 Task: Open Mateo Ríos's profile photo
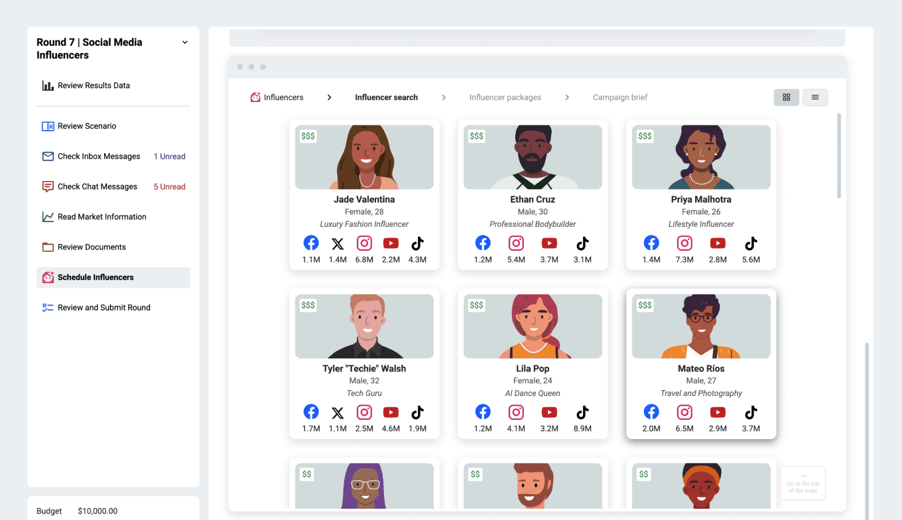coord(701,326)
